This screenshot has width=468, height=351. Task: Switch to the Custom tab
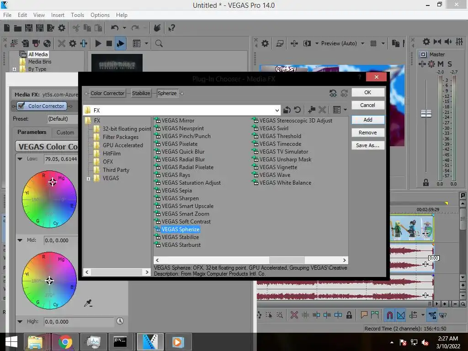[65, 132]
